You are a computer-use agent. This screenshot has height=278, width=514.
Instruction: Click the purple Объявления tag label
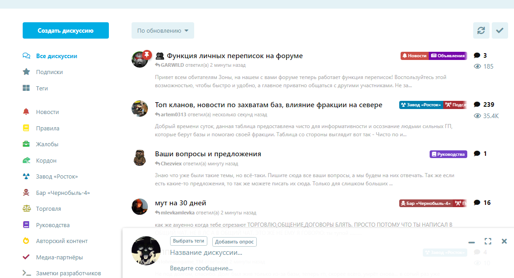448,56
